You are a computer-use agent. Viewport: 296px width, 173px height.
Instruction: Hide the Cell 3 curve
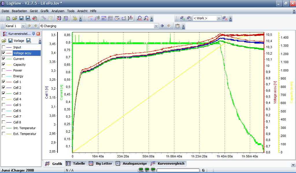(x=3, y=93)
